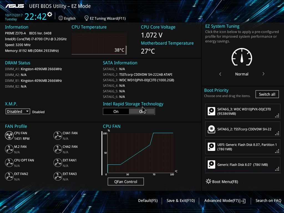Open the English language selector
The width and height of the screenshot is (284, 213).
pyautogui.click(x=67, y=18)
